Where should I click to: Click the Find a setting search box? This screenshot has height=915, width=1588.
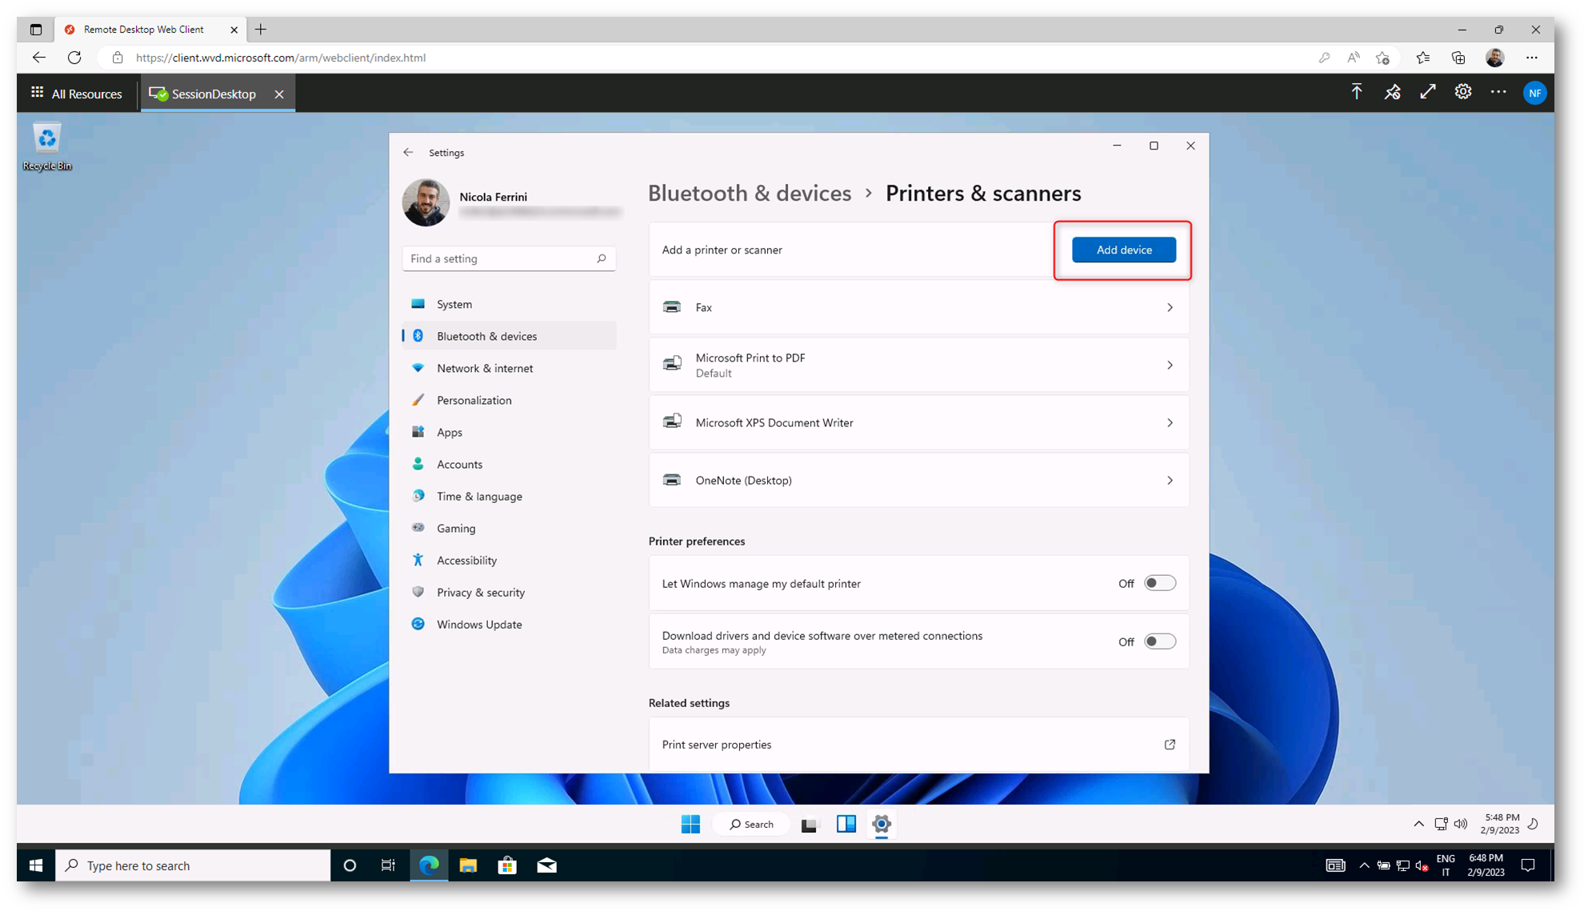coord(509,258)
